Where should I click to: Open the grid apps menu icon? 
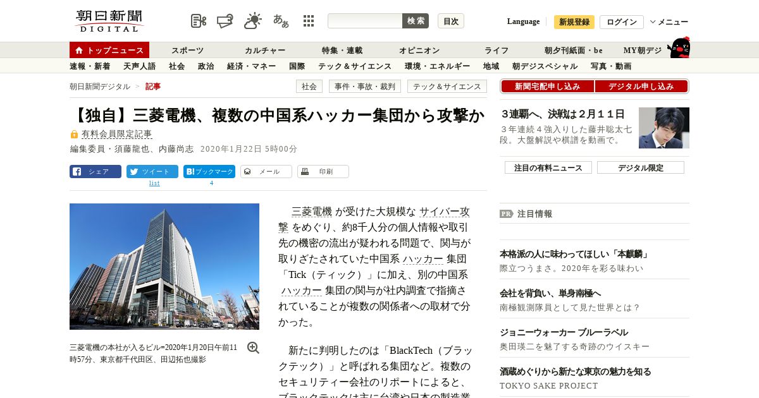[309, 21]
